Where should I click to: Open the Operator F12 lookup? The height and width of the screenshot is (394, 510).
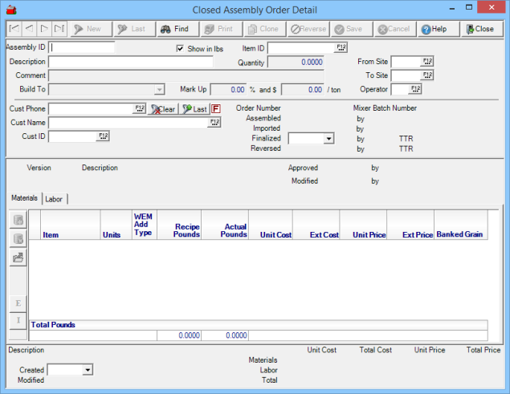[415, 89]
